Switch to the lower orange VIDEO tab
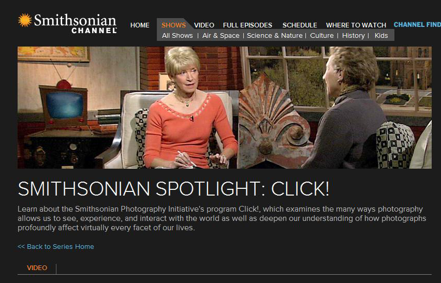441x283 pixels. pyautogui.click(x=37, y=268)
